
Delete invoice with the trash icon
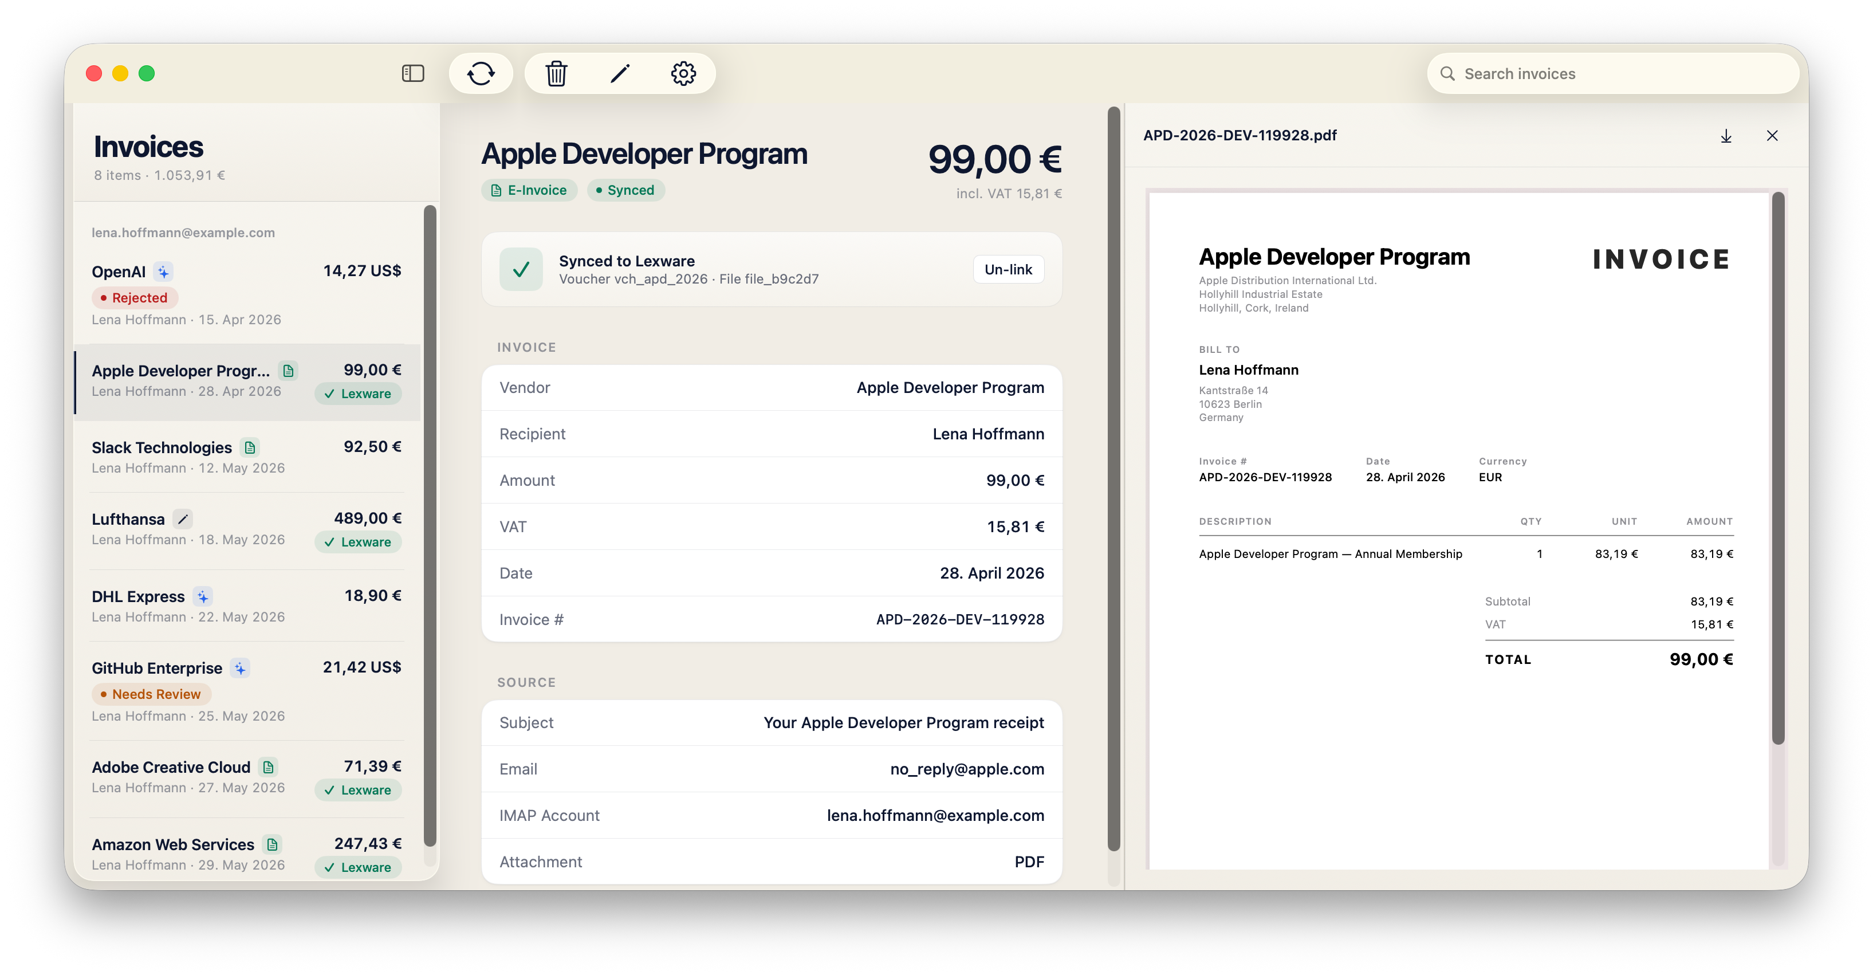556,73
